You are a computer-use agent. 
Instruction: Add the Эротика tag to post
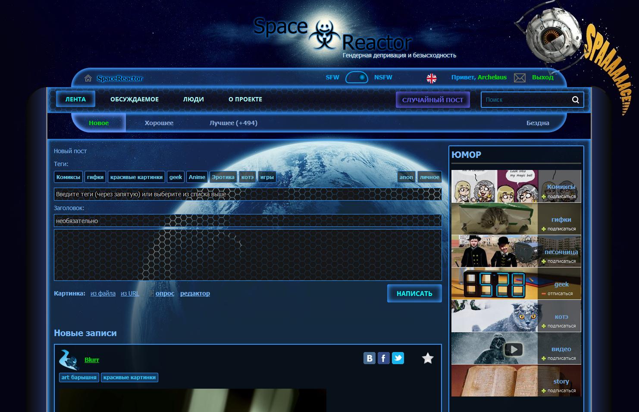tap(223, 177)
